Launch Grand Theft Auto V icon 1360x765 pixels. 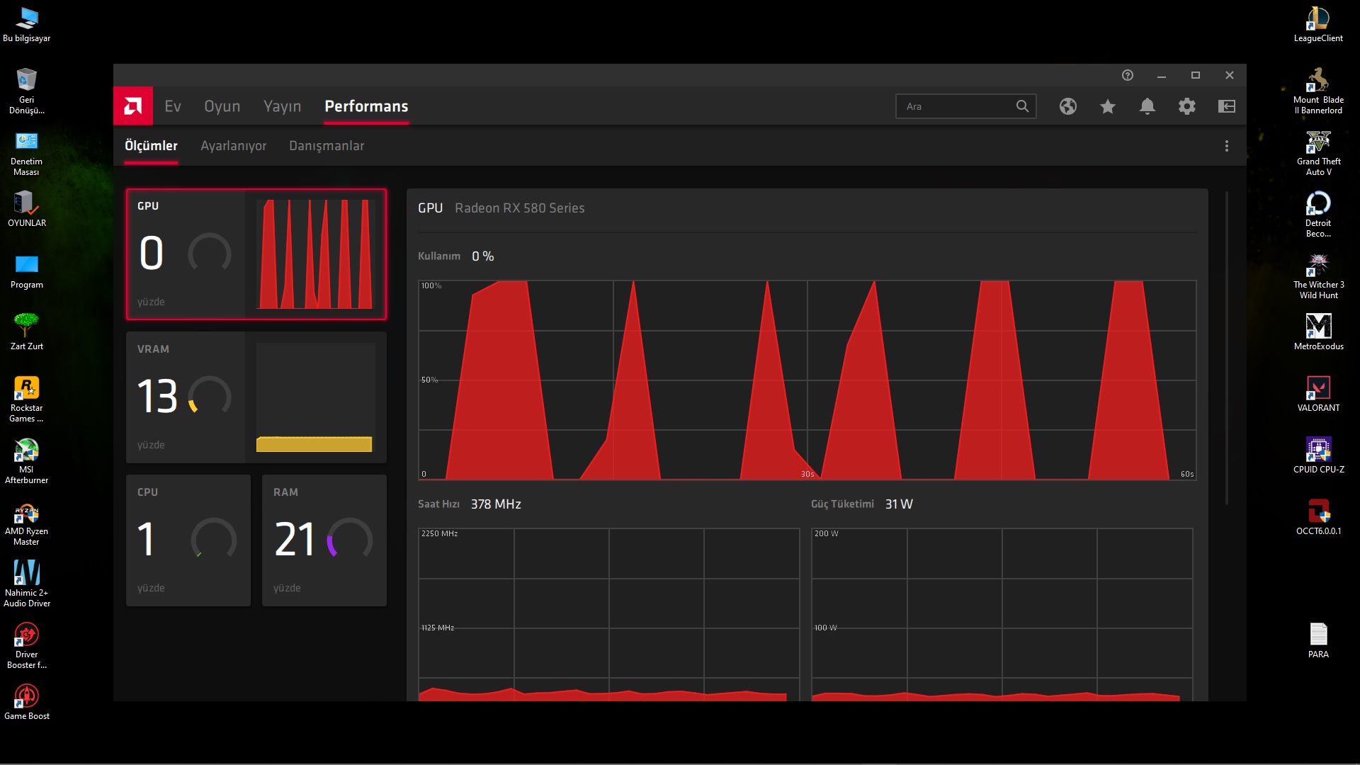click(1318, 153)
